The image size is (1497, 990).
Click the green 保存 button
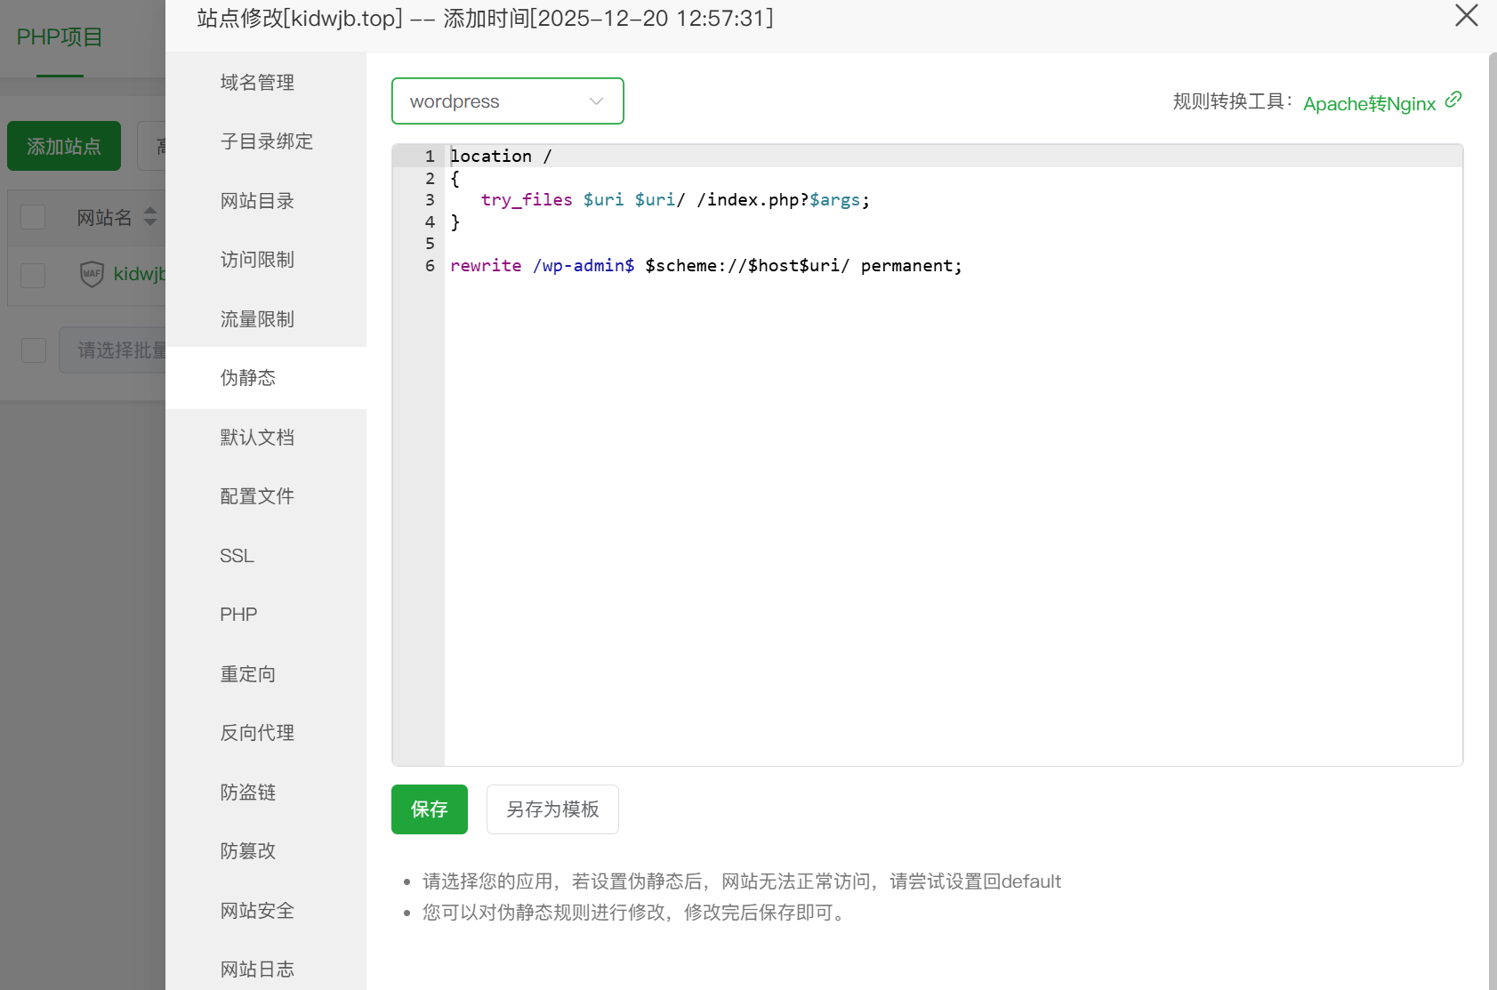tap(429, 809)
